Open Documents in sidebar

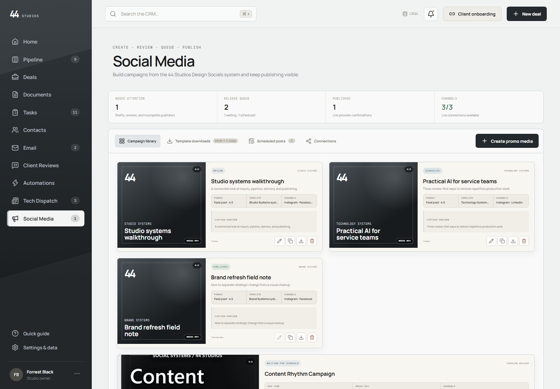coord(46,95)
